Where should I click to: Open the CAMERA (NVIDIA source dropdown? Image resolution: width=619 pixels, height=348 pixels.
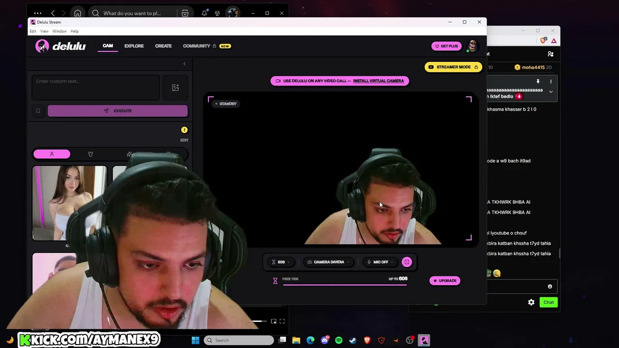pos(328,262)
